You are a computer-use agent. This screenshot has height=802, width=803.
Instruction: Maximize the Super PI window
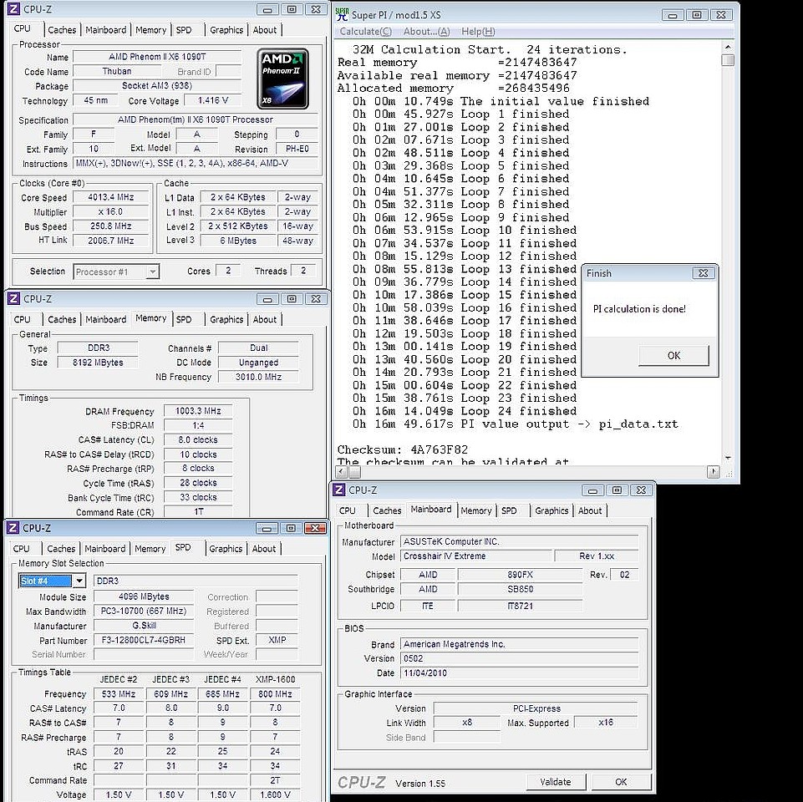tap(697, 15)
